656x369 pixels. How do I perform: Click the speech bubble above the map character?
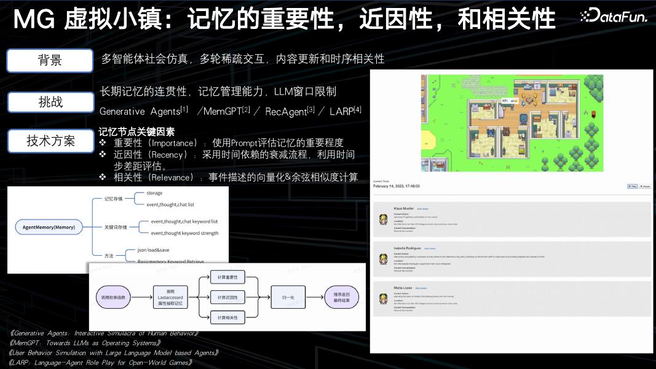click(x=510, y=100)
